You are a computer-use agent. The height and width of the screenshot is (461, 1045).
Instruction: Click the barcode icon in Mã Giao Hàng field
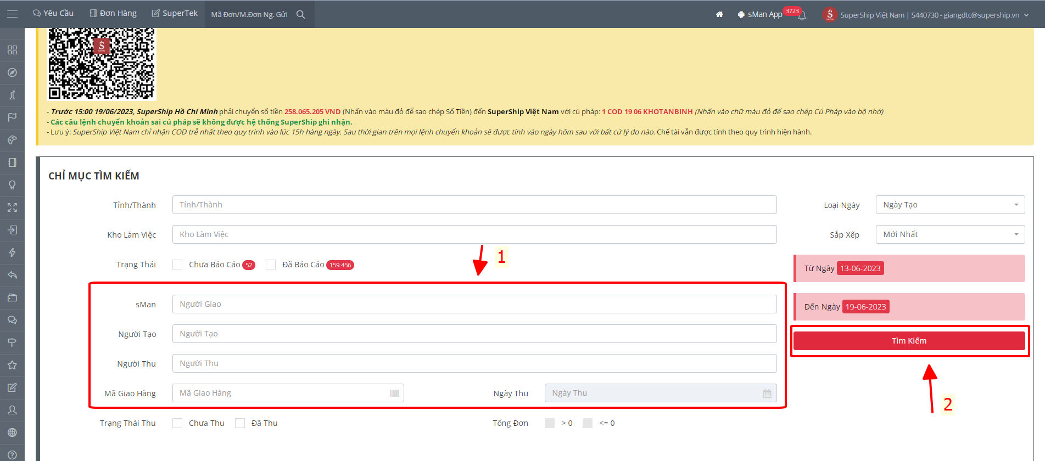pyautogui.click(x=394, y=393)
